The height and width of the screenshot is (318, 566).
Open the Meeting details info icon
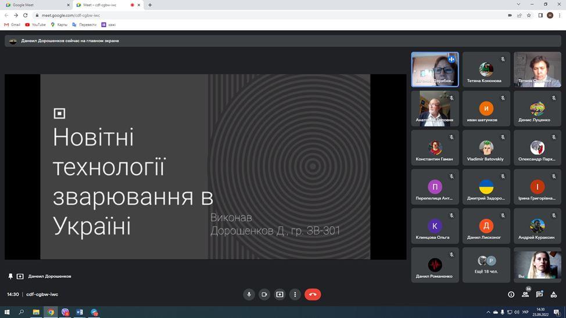pos(511,295)
